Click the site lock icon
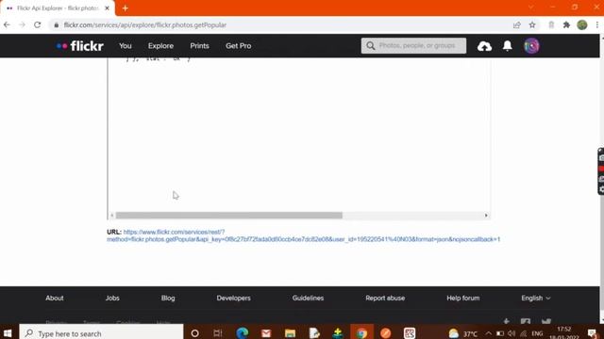The height and width of the screenshot is (339, 604). tap(57, 25)
